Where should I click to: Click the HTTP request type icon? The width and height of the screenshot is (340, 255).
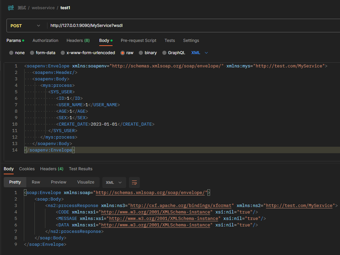[x=11, y=7]
